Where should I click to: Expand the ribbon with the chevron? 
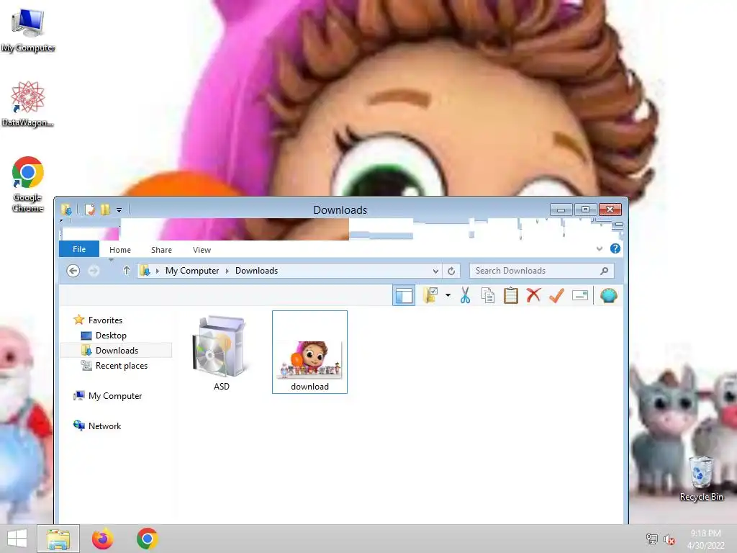point(600,248)
